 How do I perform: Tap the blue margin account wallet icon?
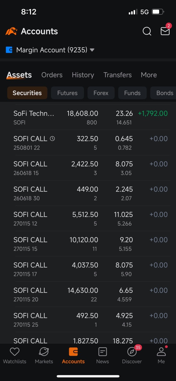click(9, 50)
